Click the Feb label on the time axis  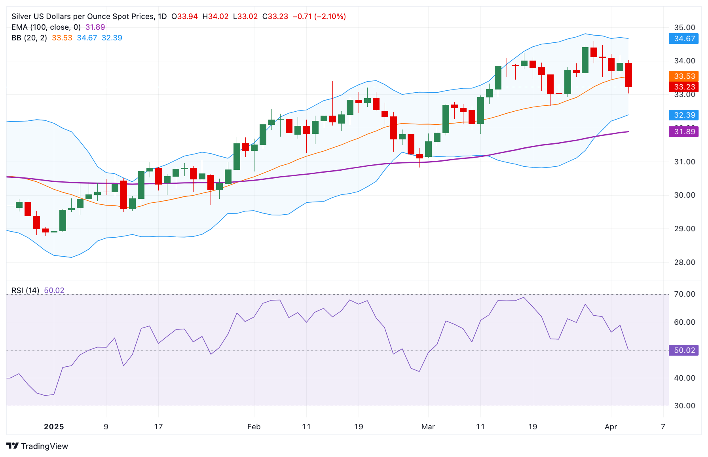click(254, 427)
